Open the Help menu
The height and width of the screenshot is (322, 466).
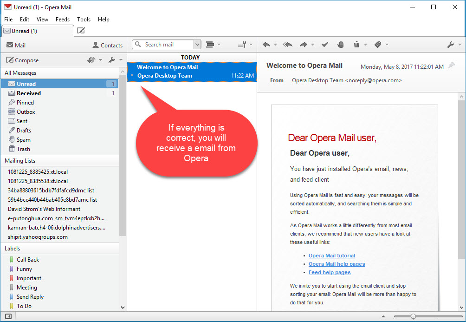(104, 20)
